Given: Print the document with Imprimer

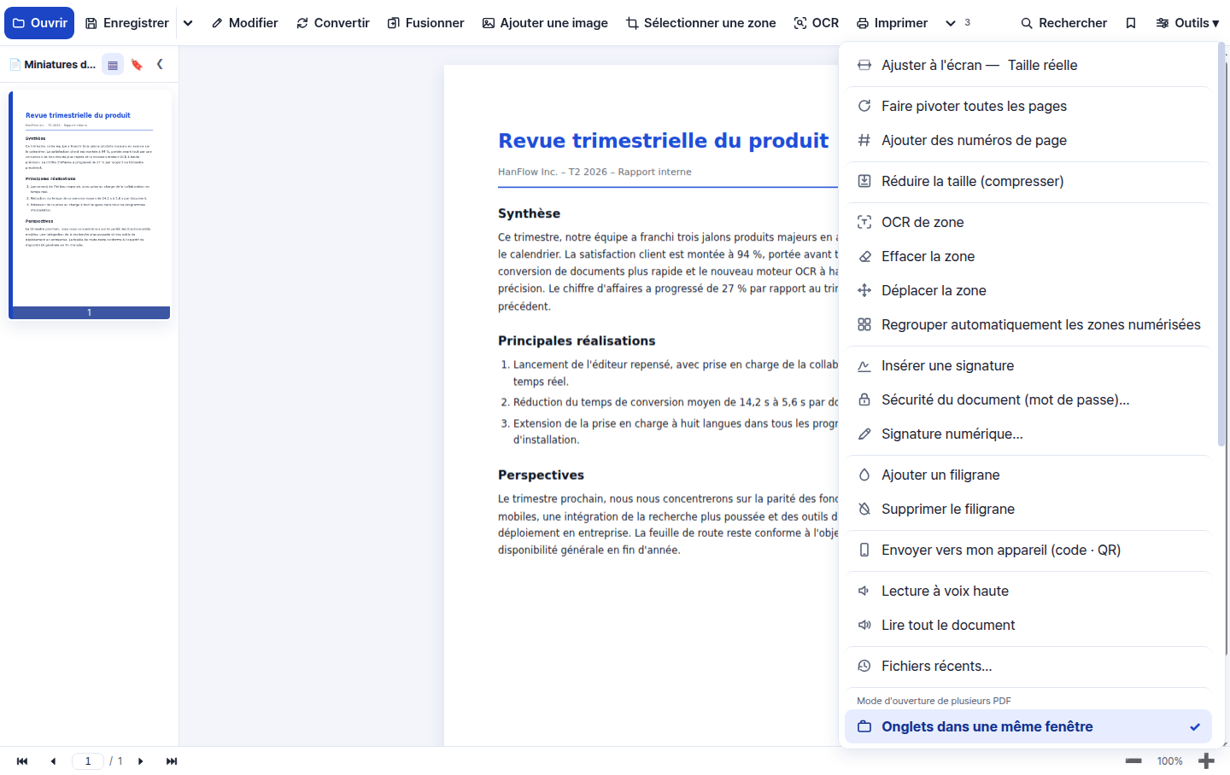Looking at the screenshot, I should pyautogui.click(x=892, y=23).
